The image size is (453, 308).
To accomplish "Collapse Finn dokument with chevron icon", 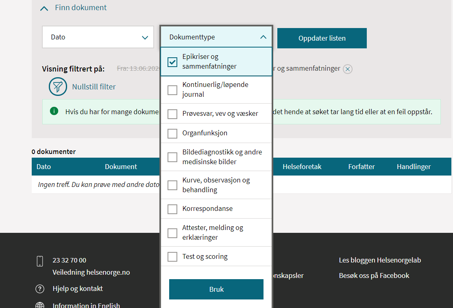I will [44, 9].
